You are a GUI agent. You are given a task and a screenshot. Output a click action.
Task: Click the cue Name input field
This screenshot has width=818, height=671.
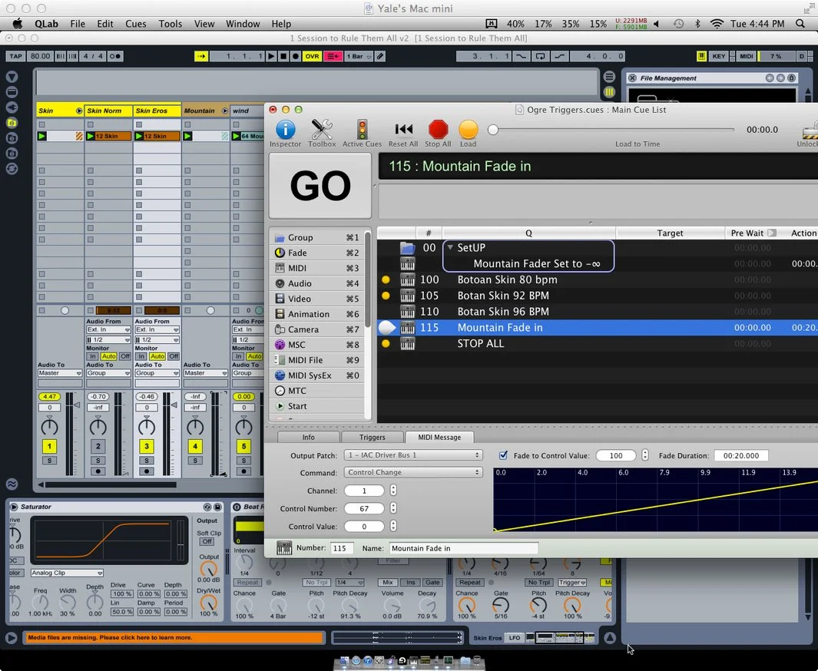click(x=463, y=548)
